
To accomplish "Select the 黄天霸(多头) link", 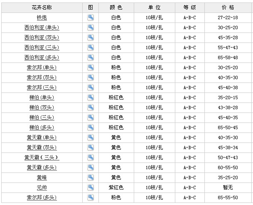I will click(x=42, y=167).
